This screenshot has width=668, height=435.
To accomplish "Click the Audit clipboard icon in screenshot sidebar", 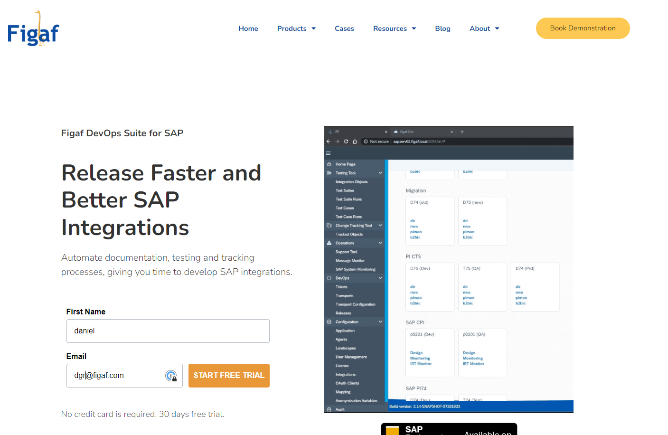I will pyautogui.click(x=329, y=409).
